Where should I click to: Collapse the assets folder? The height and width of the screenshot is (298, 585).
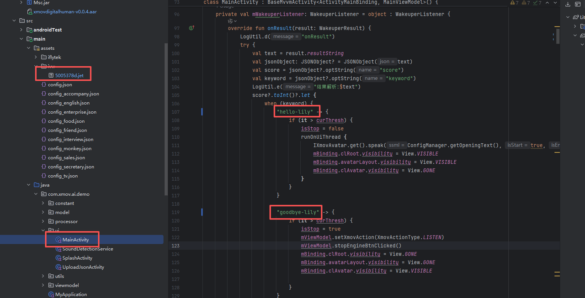[x=29, y=48]
